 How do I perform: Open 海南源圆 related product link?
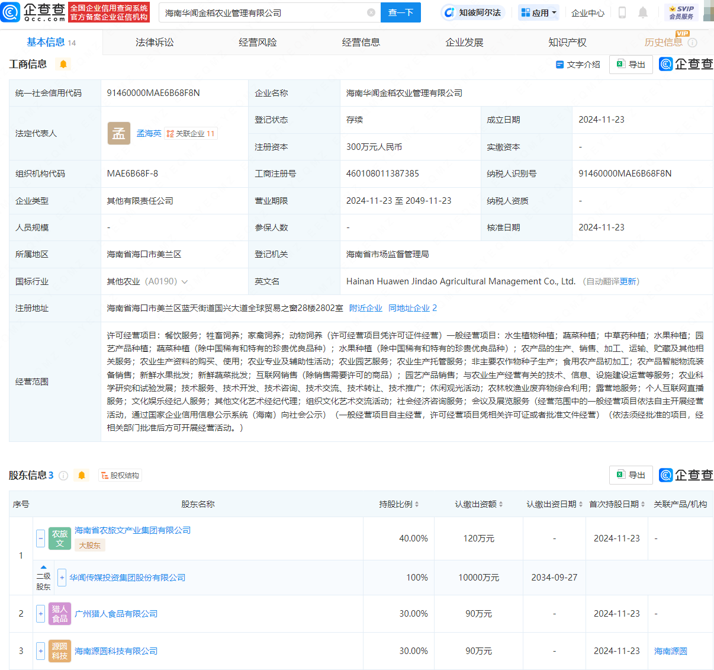coord(671,651)
